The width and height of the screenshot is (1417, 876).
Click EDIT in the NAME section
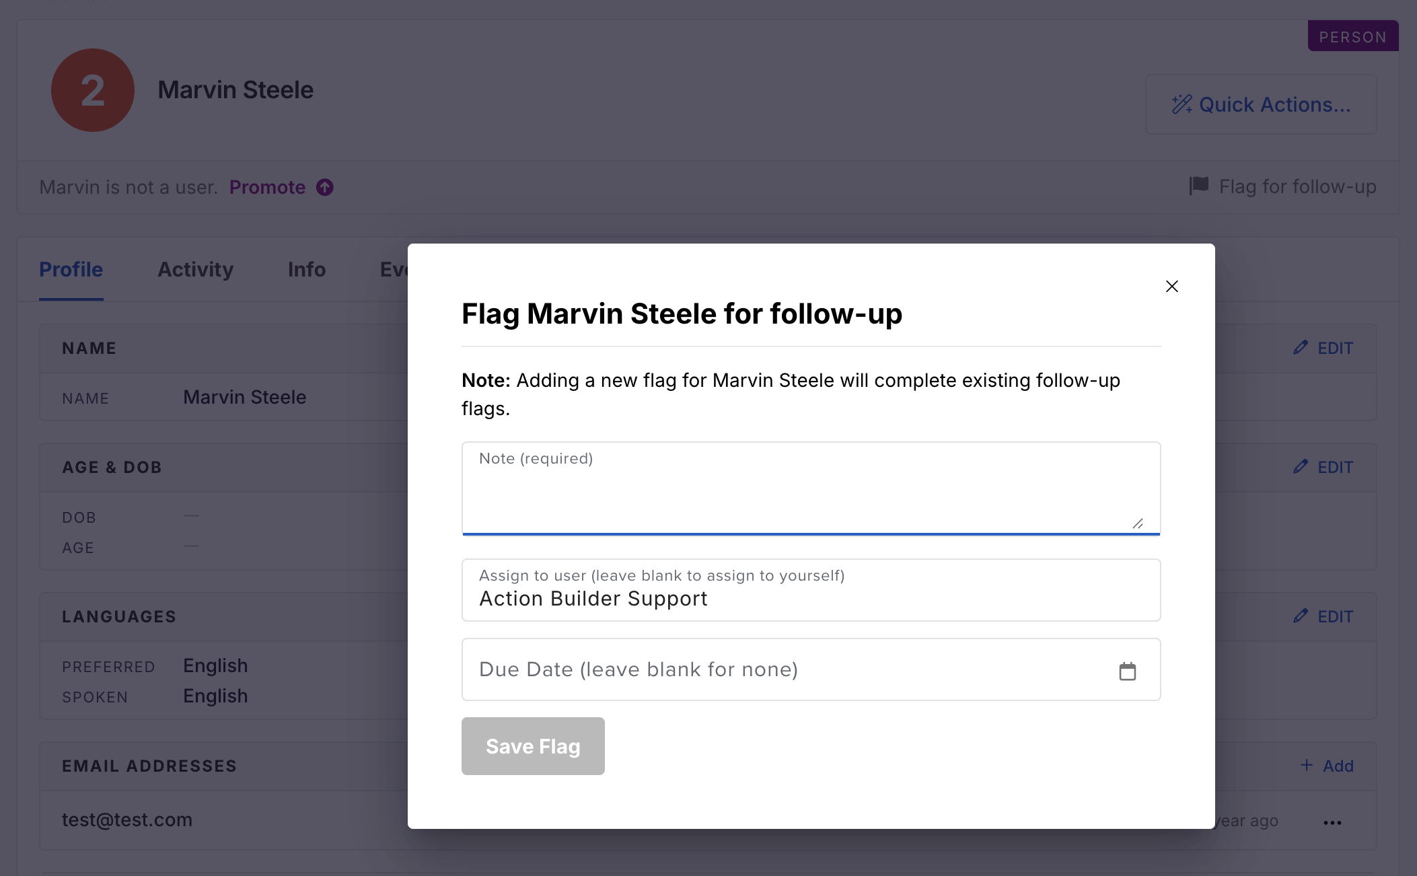1335,348
